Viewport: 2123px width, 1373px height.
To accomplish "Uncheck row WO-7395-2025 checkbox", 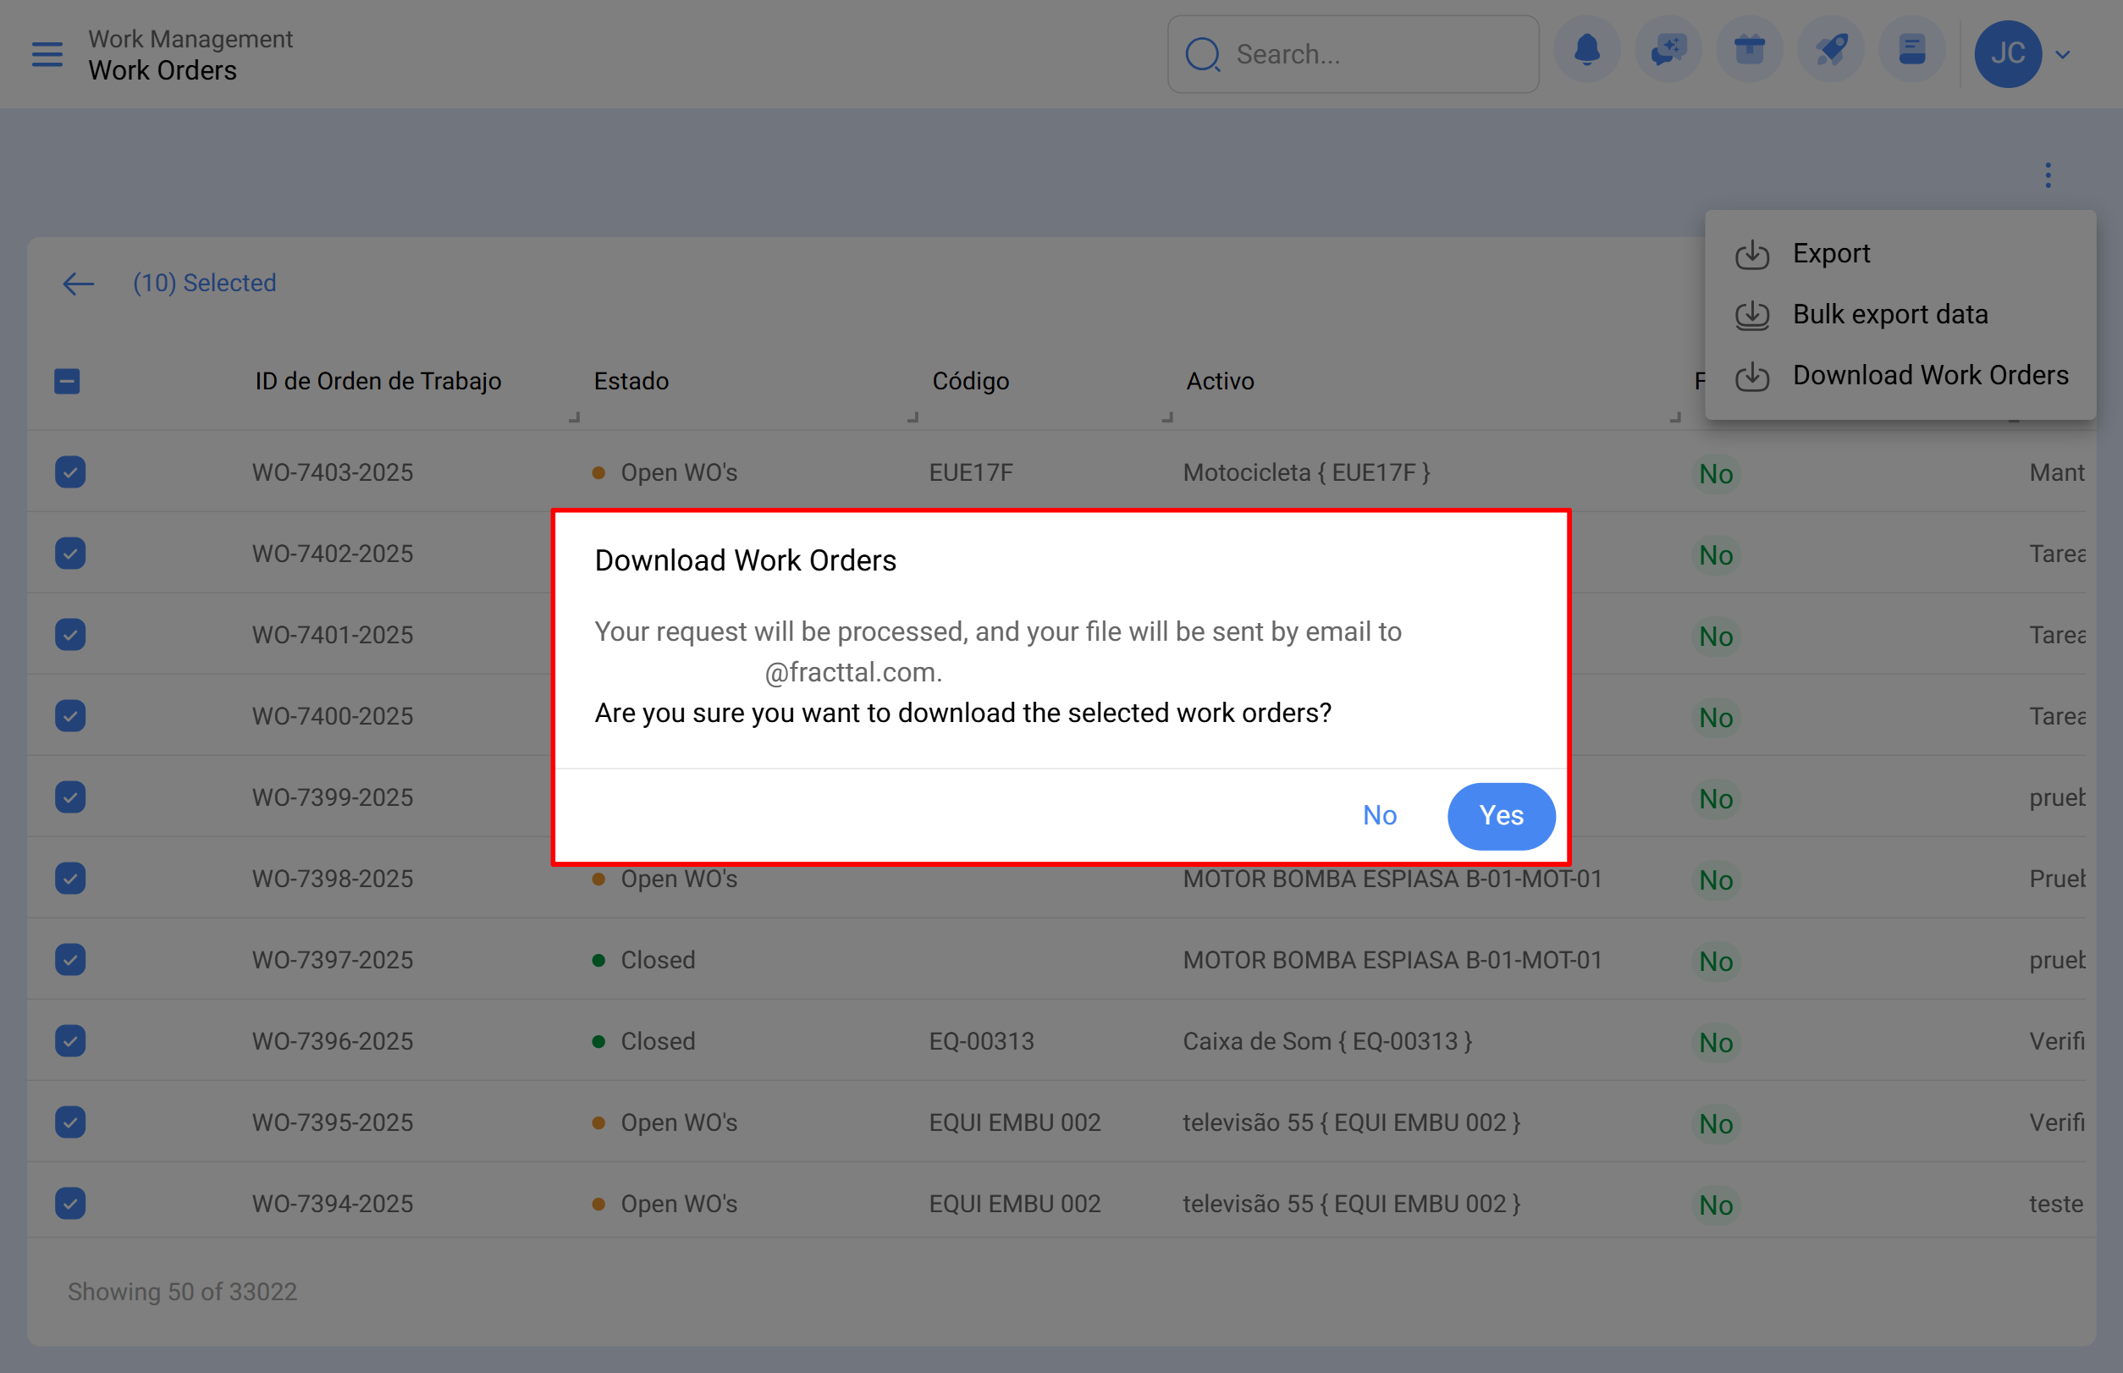I will pyautogui.click(x=69, y=1122).
